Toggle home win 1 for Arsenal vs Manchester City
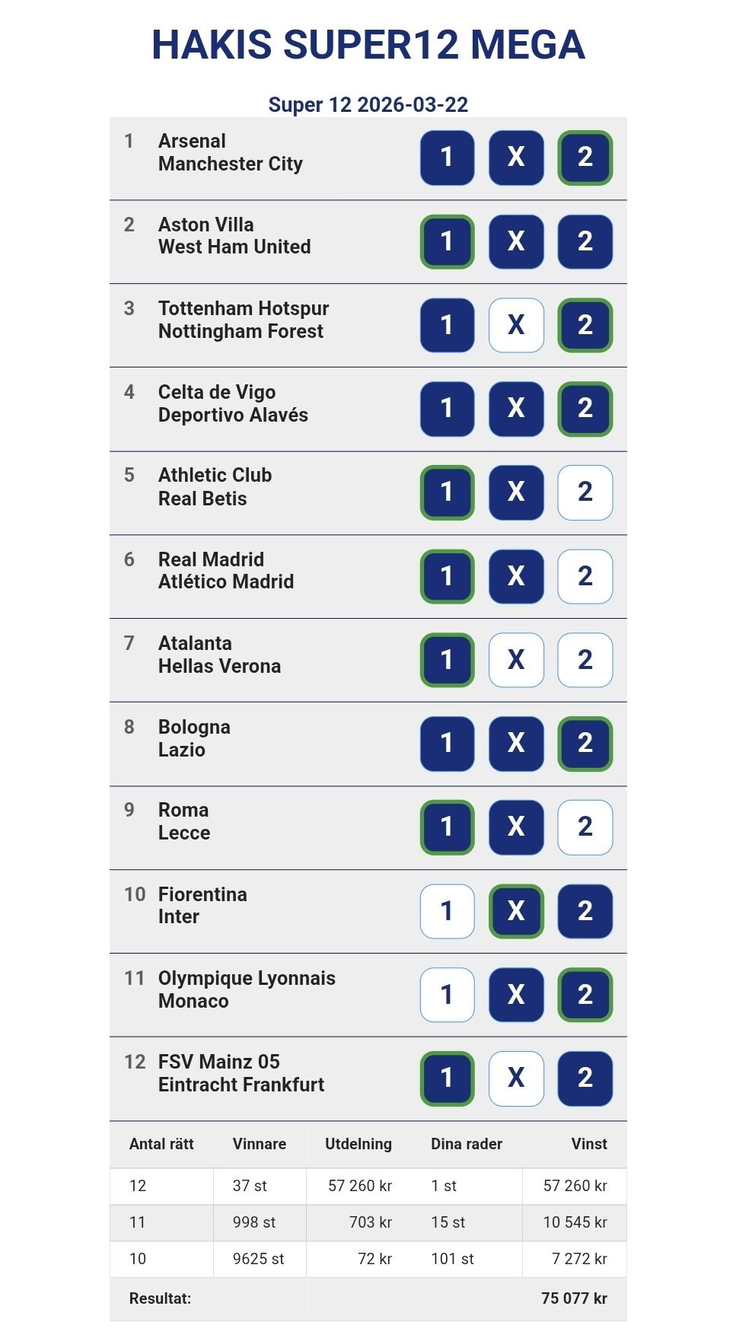This screenshot has height=1338, width=736. click(x=447, y=158)
